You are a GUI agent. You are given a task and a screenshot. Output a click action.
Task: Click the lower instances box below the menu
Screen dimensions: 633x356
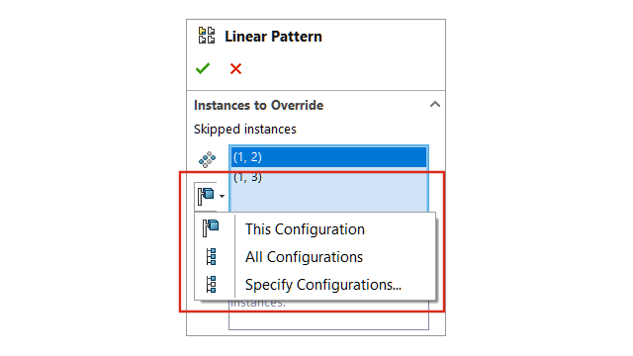[x=328, y=315]
